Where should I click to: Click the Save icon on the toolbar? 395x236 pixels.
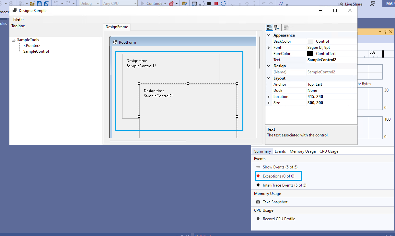pos(40,3)
